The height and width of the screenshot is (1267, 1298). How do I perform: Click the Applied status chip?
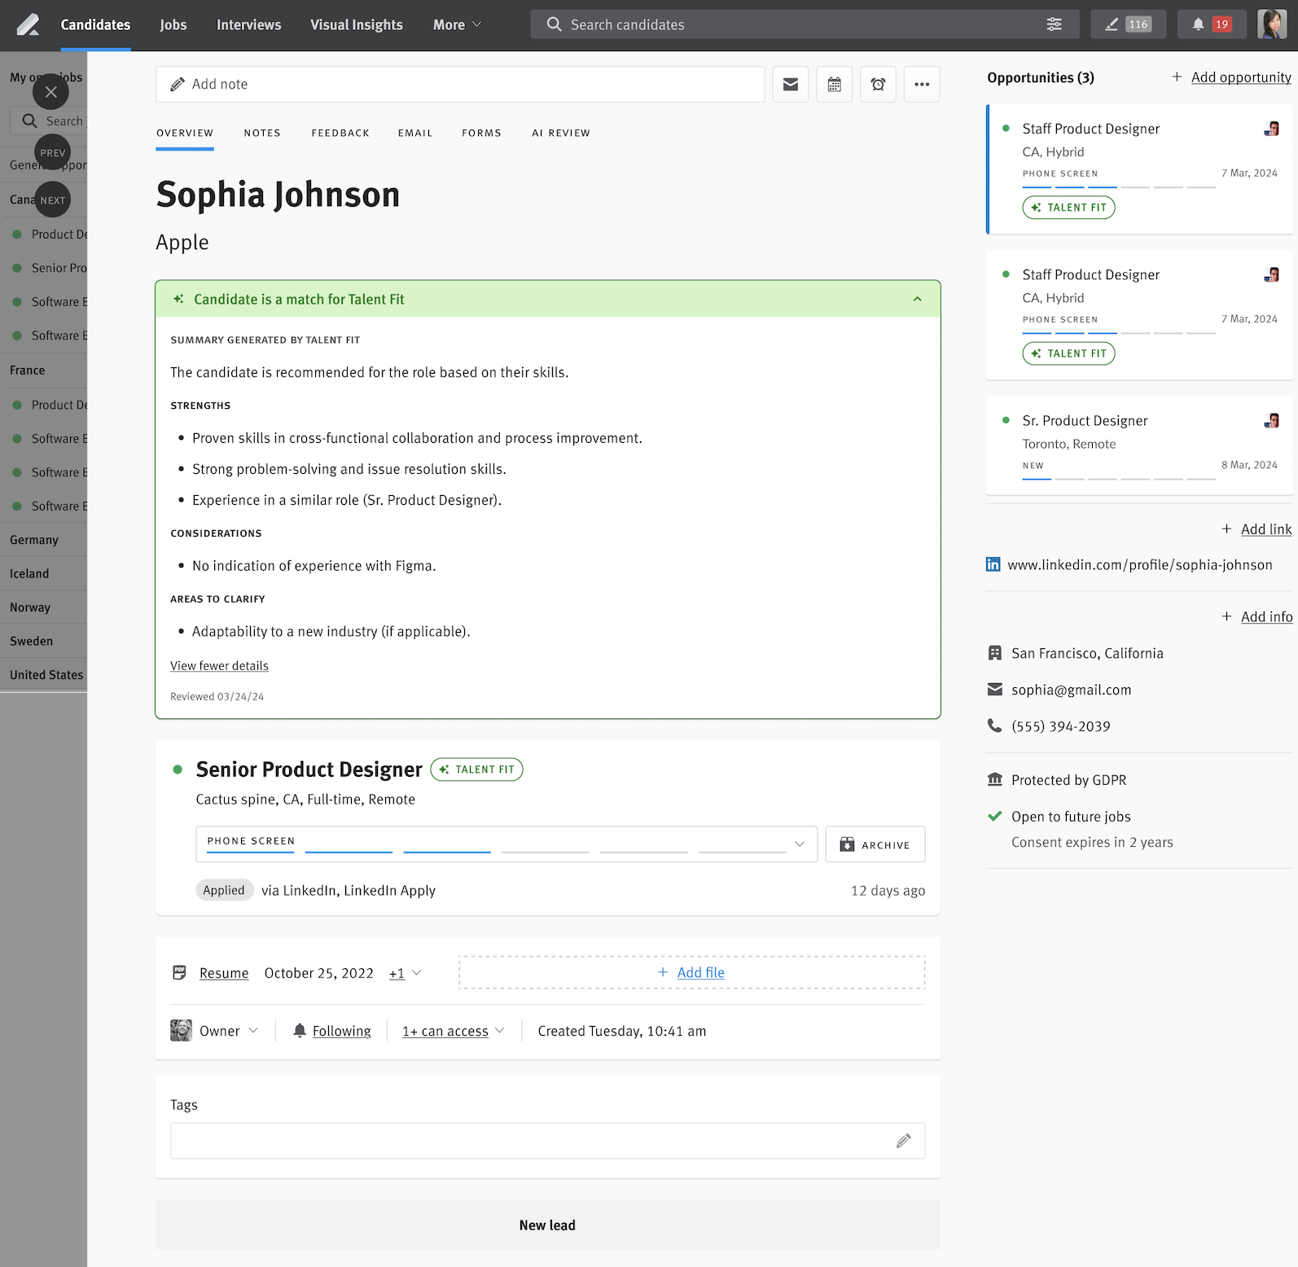[x=224, y=891]
